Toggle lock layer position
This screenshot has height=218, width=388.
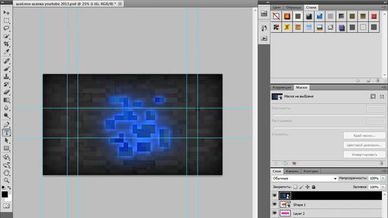pyautogui.click(x=307, y=187)
